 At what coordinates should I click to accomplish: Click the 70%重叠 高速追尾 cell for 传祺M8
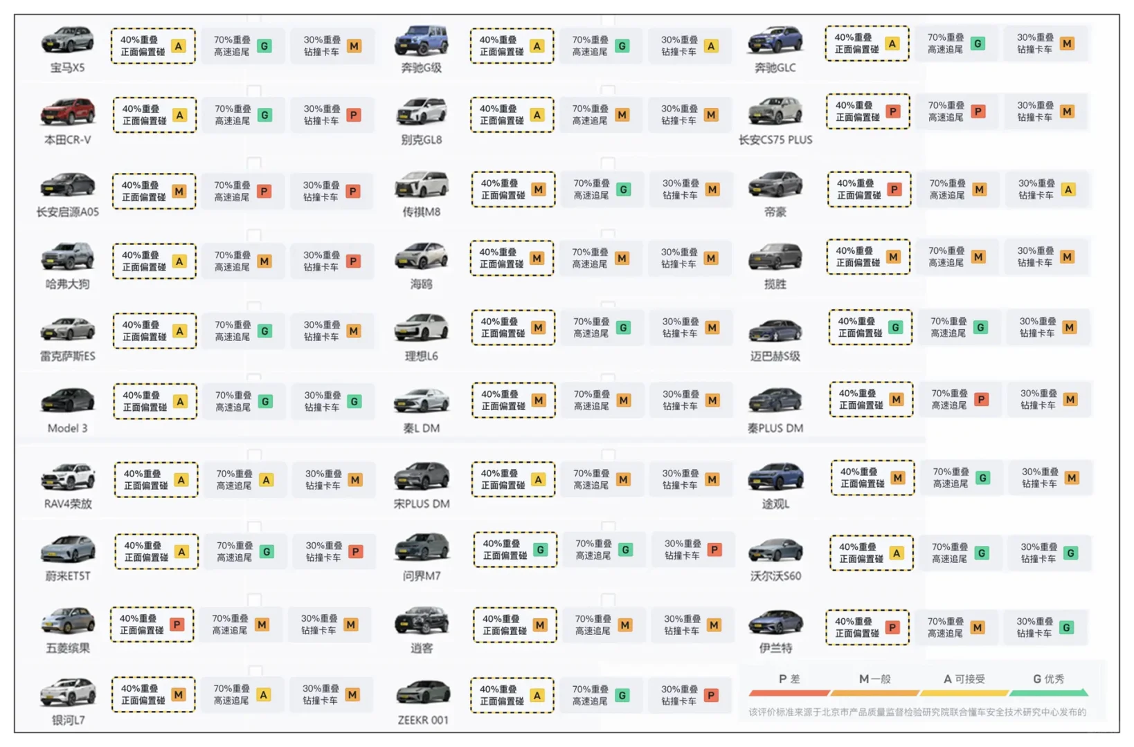(602, 190)
